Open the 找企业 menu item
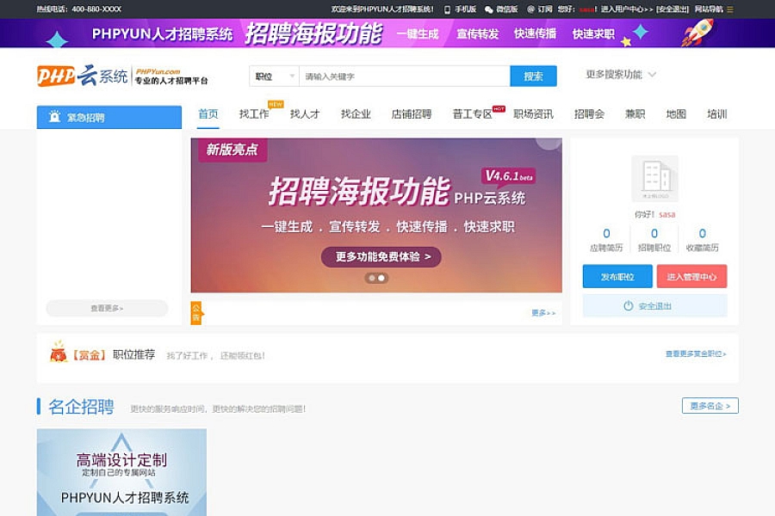This screenshot has height=516, width=775. pos(356,114)
